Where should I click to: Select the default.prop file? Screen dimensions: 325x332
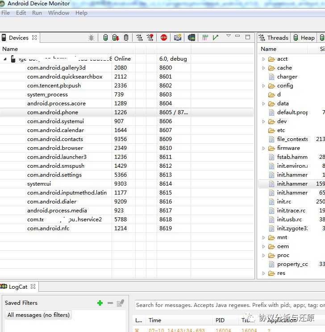pyautogui.click(x=292, y=112)
